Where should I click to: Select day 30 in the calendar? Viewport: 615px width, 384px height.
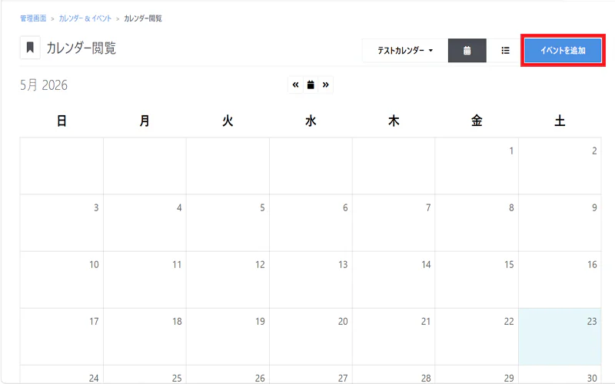pyautogui.click(x=560, y=375)
